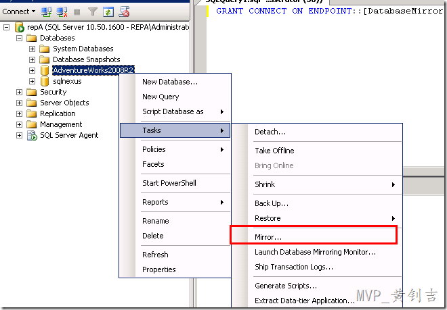Click the Object Explorer scripting icon

pos(124,11)
